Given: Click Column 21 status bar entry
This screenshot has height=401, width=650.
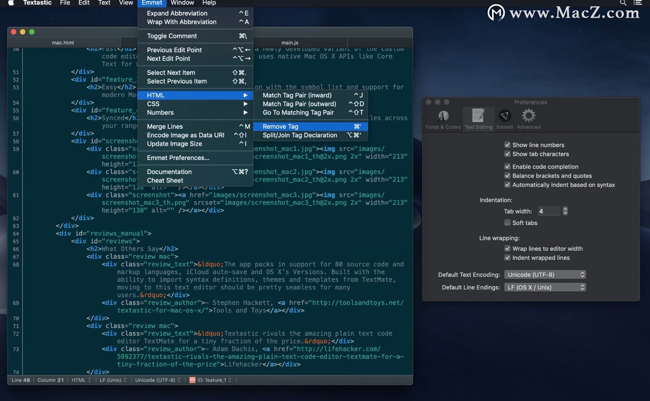Looking at the screenshot, I should [x=50, y=380].
